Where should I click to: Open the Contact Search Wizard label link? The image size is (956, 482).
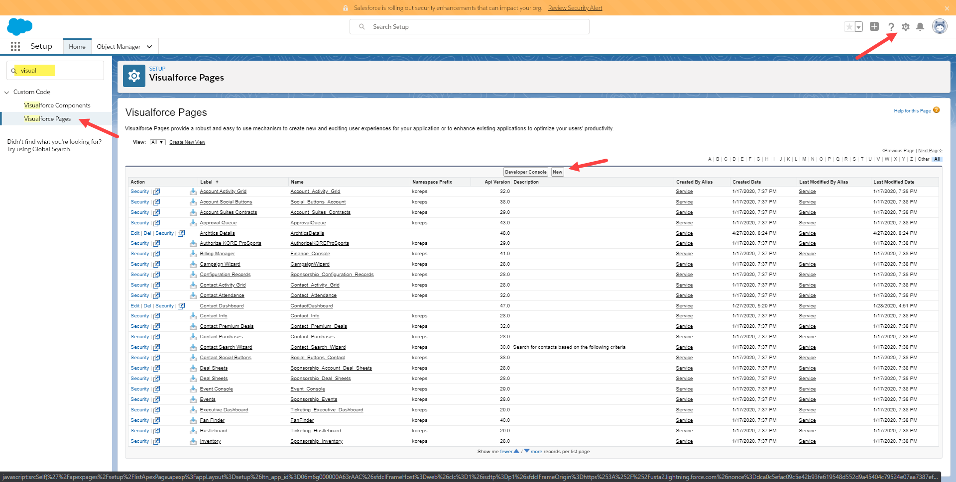[226, 347]
